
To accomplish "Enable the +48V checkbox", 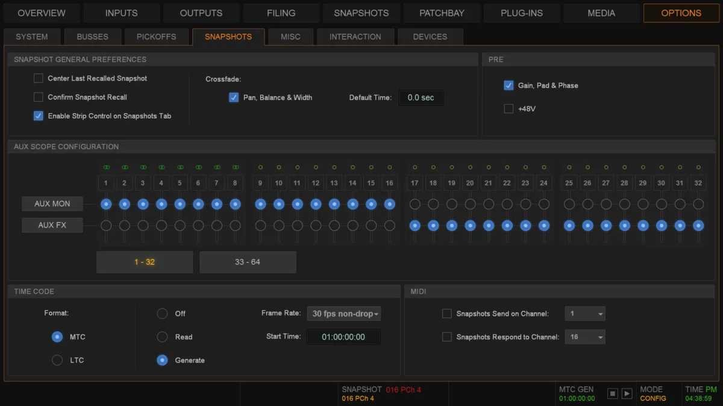I will point(509,109).
